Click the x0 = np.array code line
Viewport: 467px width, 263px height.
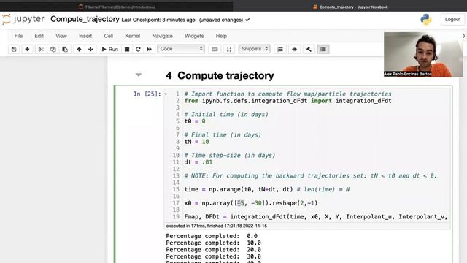pyautogui.click(x=251, y=203)
